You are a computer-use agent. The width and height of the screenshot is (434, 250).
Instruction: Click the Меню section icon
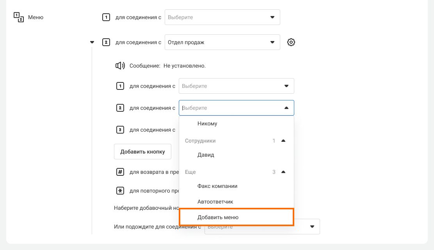[x=18, y=17]
